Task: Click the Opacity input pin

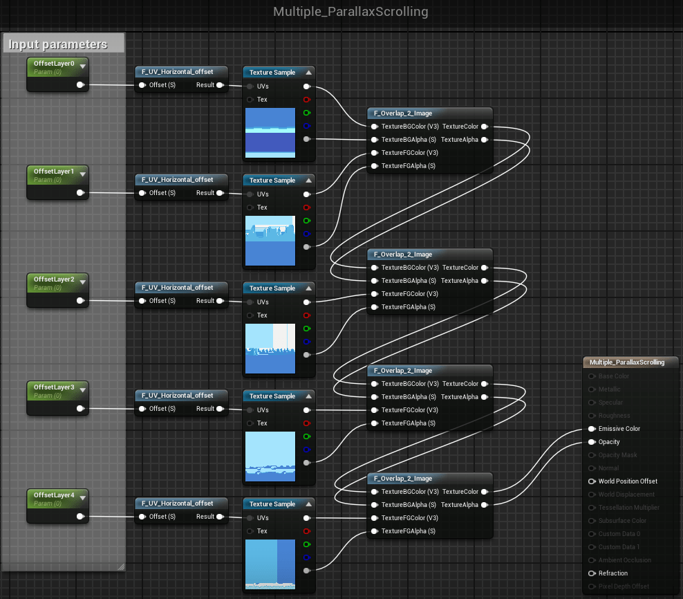Action: click(592, 441)
